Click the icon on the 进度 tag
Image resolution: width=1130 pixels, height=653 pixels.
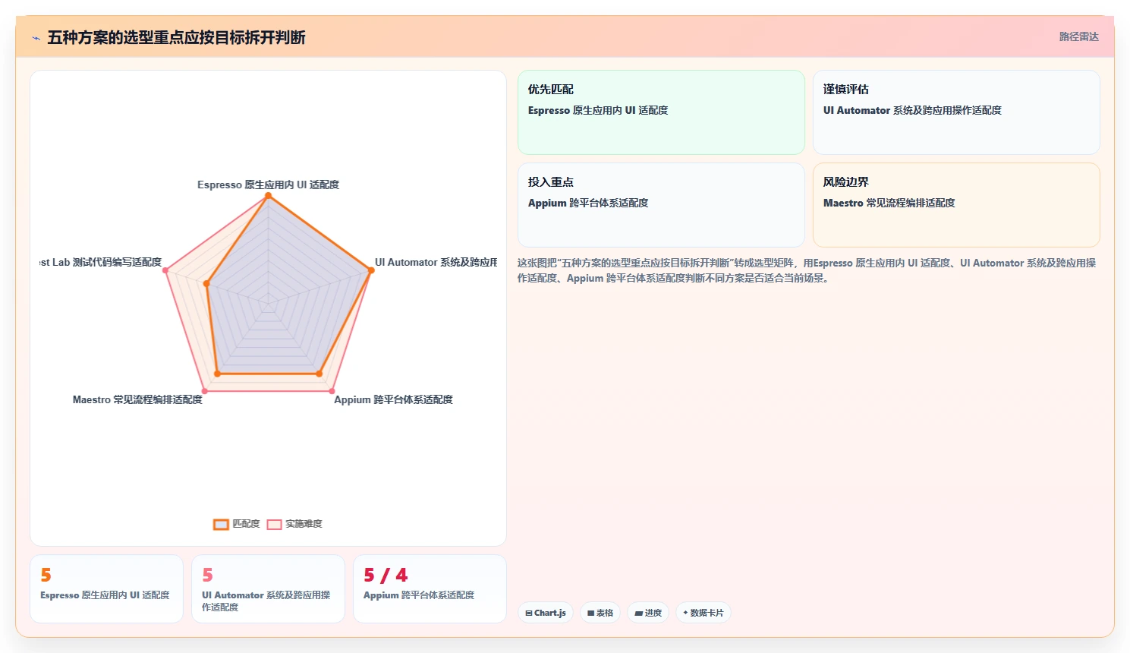pyautogui.click(x=639, y=613)
